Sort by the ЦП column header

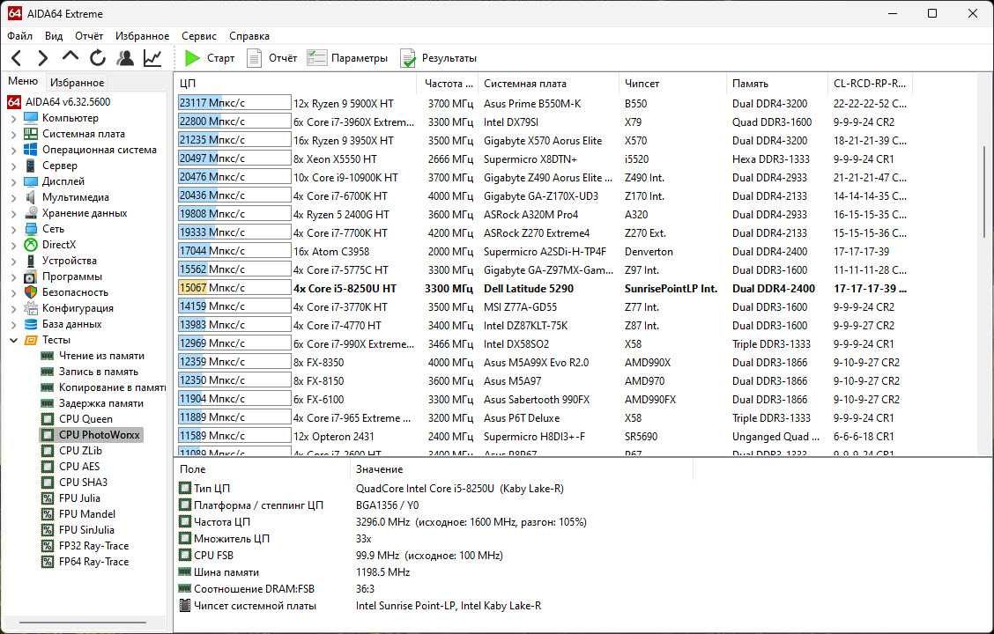point(295,84)
